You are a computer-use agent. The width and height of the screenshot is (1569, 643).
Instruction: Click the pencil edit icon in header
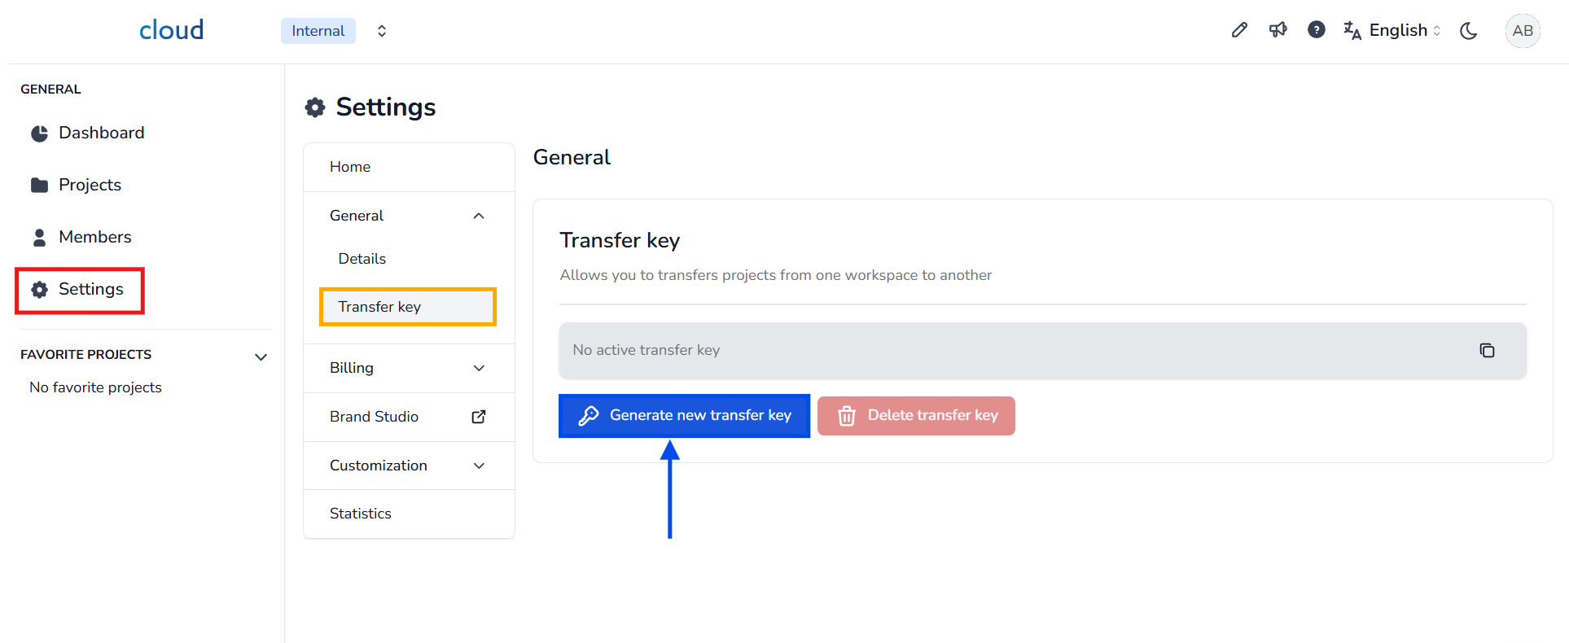tap(1239, 30)
